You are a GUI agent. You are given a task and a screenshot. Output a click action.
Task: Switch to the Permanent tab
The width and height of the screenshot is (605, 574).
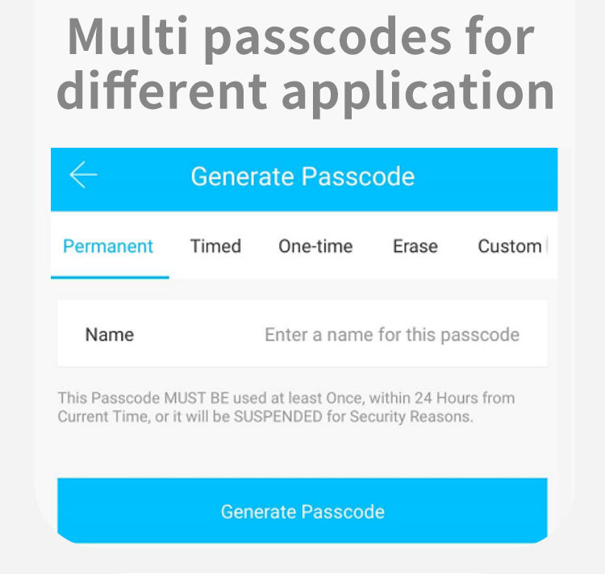click(x=108, y=246)
